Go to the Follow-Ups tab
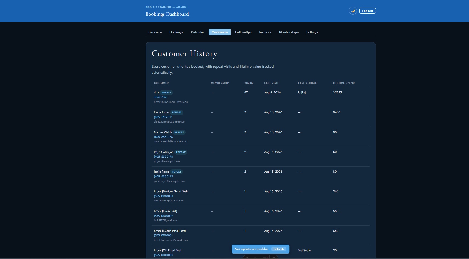Image resolution: width=469 pixels, height=259 pixels. 243,32
